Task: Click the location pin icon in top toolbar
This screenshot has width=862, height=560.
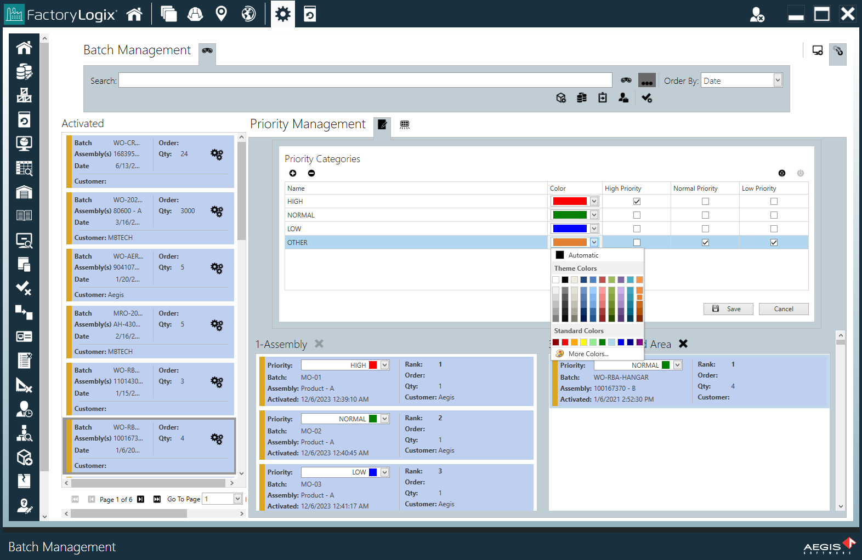Action: [221, 14]
